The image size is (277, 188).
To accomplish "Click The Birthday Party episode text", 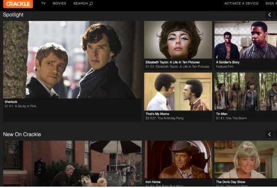I will coord(170,118).
